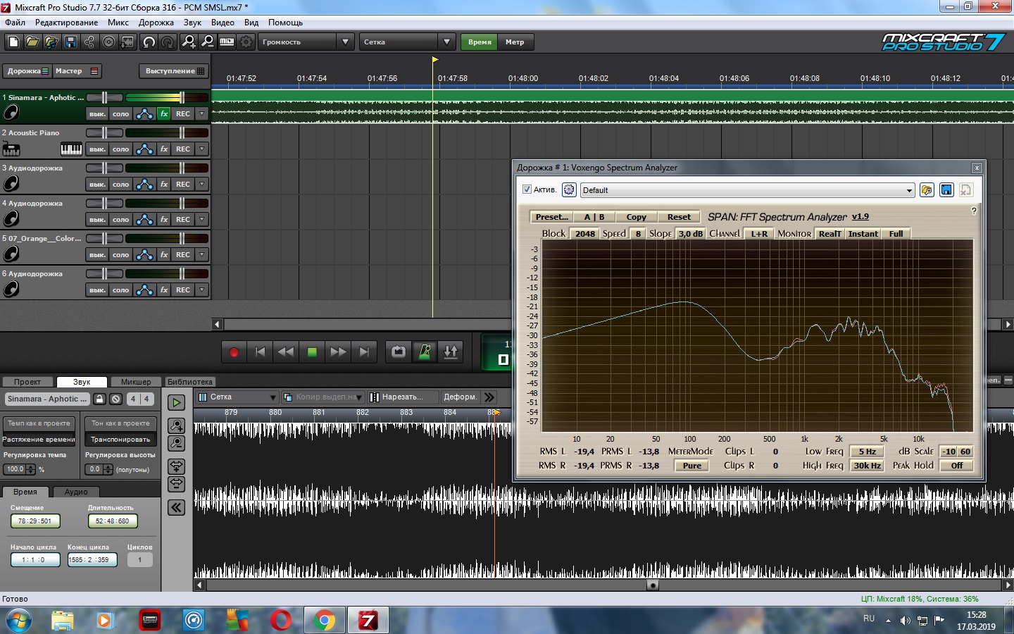Open the Звук menu in menu bar
The image size is (1014, 634).
tap(192, 23)
